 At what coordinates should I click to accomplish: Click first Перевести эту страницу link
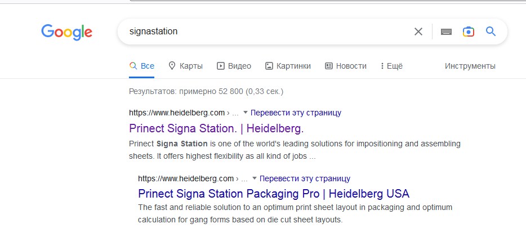click(x=296, y=113)
